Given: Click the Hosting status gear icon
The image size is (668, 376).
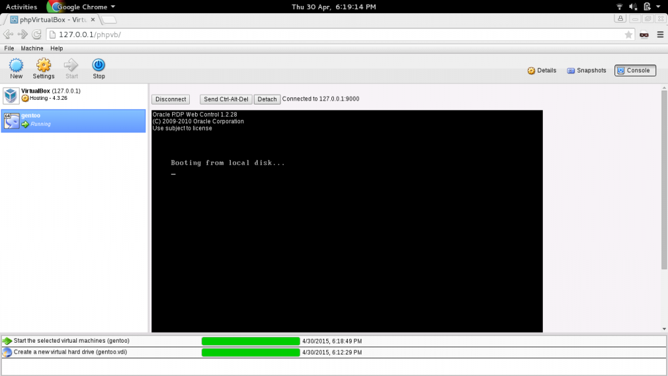Looking at the screenshot, I should click(25, 99).
